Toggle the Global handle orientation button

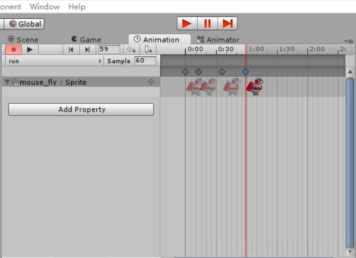24,24
